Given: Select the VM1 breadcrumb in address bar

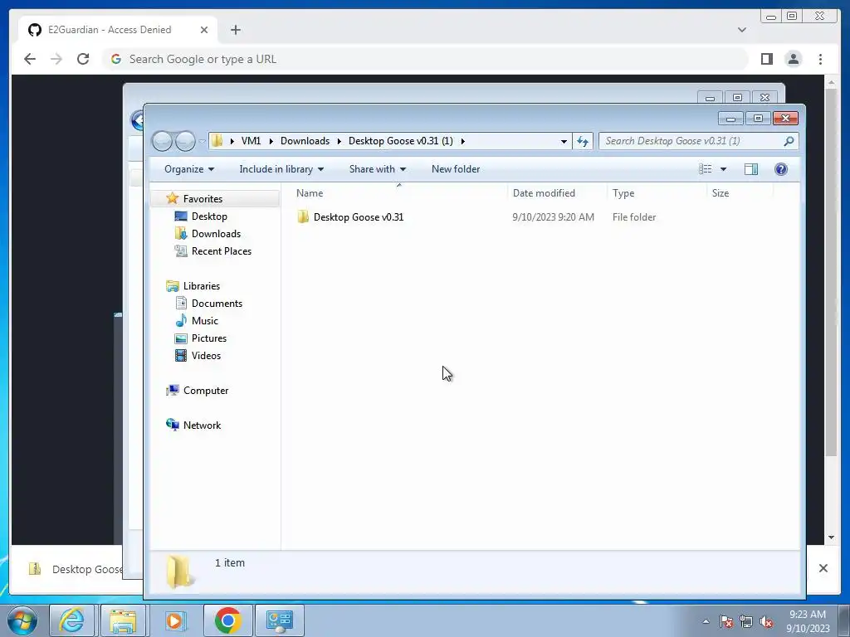Looking at the screenshot, I should [x=251, y=141].
